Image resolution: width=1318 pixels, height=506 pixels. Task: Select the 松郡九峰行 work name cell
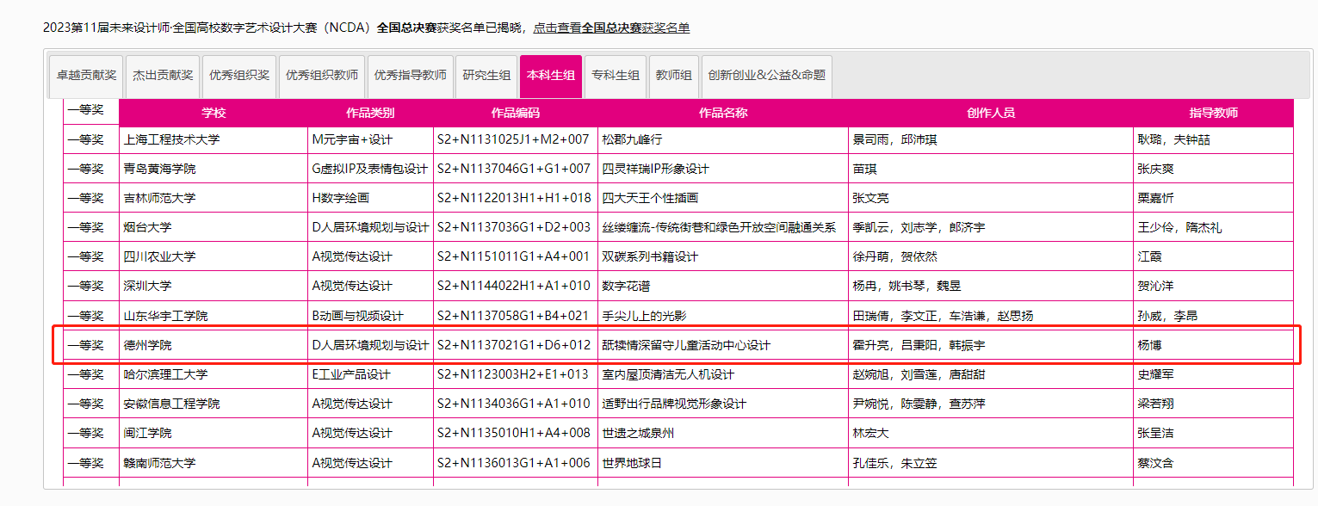(x=632, y=139)
